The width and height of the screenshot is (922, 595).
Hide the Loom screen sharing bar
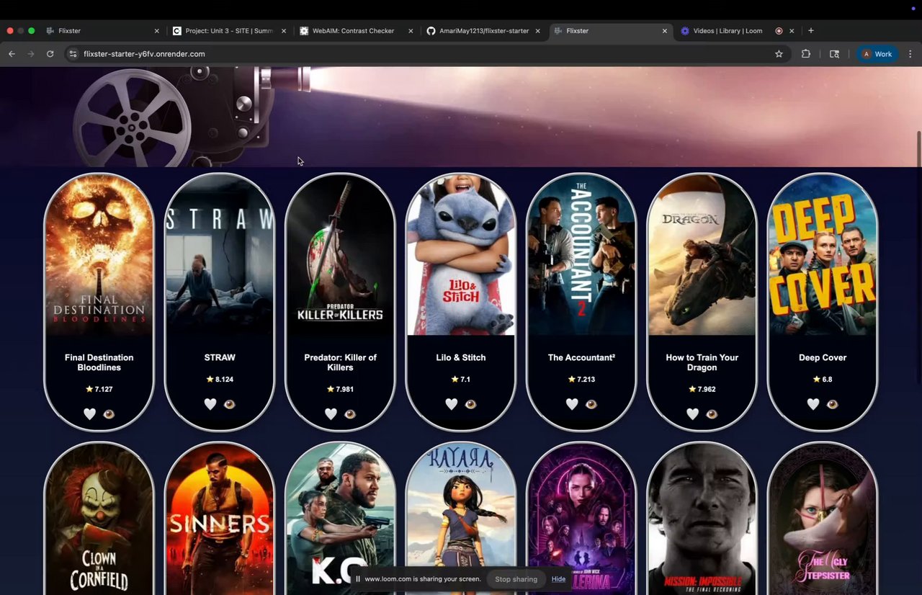pos(558,579)
